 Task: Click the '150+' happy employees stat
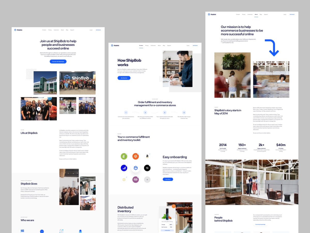point(242,145)
